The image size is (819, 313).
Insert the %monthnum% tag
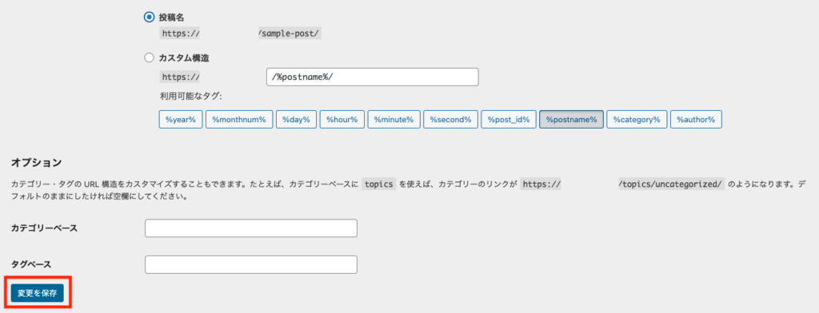click(x=238, y=120)
